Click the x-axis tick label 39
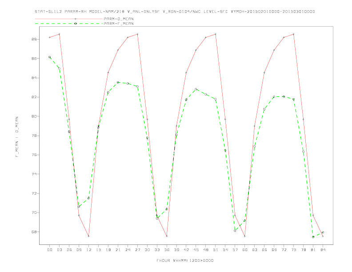 [x=176, y=250]
